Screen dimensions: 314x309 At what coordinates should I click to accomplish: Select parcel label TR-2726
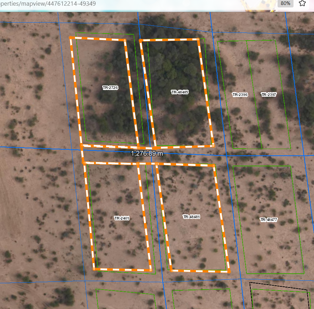110,88
